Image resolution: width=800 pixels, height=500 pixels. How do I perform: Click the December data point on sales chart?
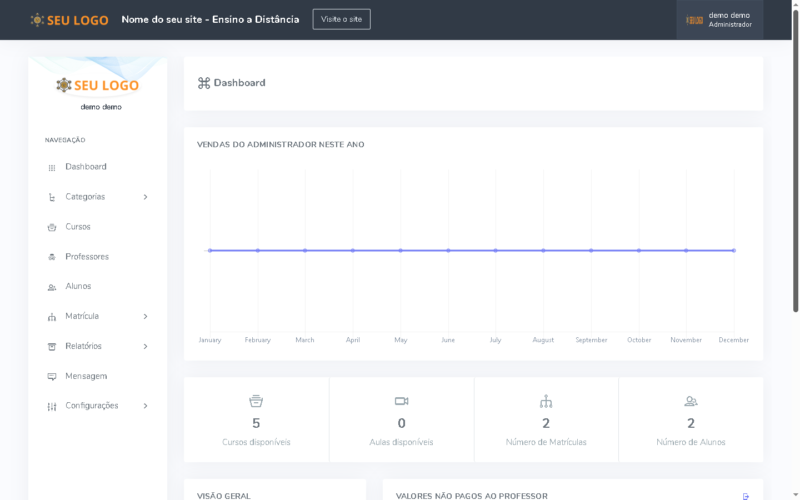coord(734,251)
